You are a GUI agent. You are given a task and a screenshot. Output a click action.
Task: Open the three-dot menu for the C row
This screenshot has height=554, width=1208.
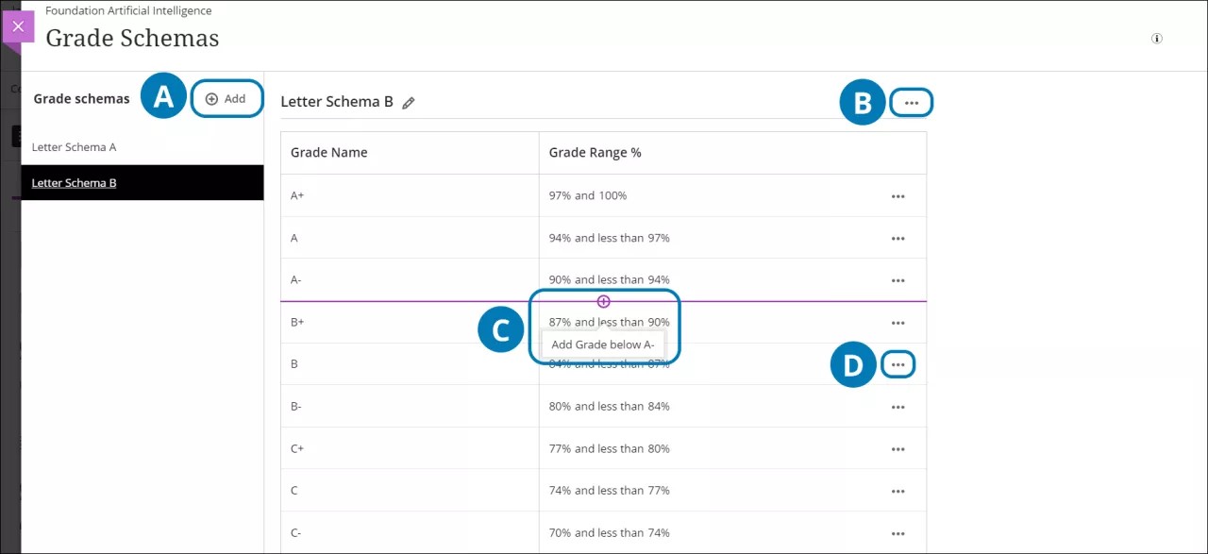[x=898, y=491]
